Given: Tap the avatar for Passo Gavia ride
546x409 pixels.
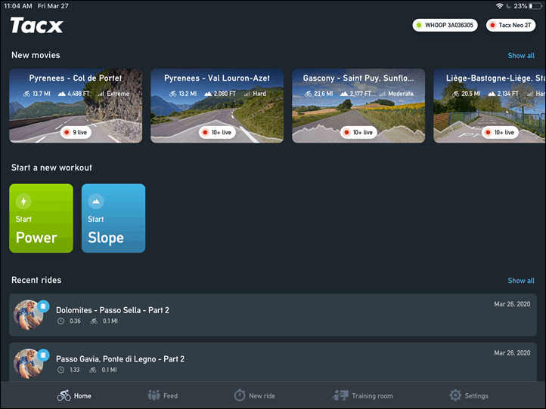Looking at the screenshot, I should click(x=29, y=364).
